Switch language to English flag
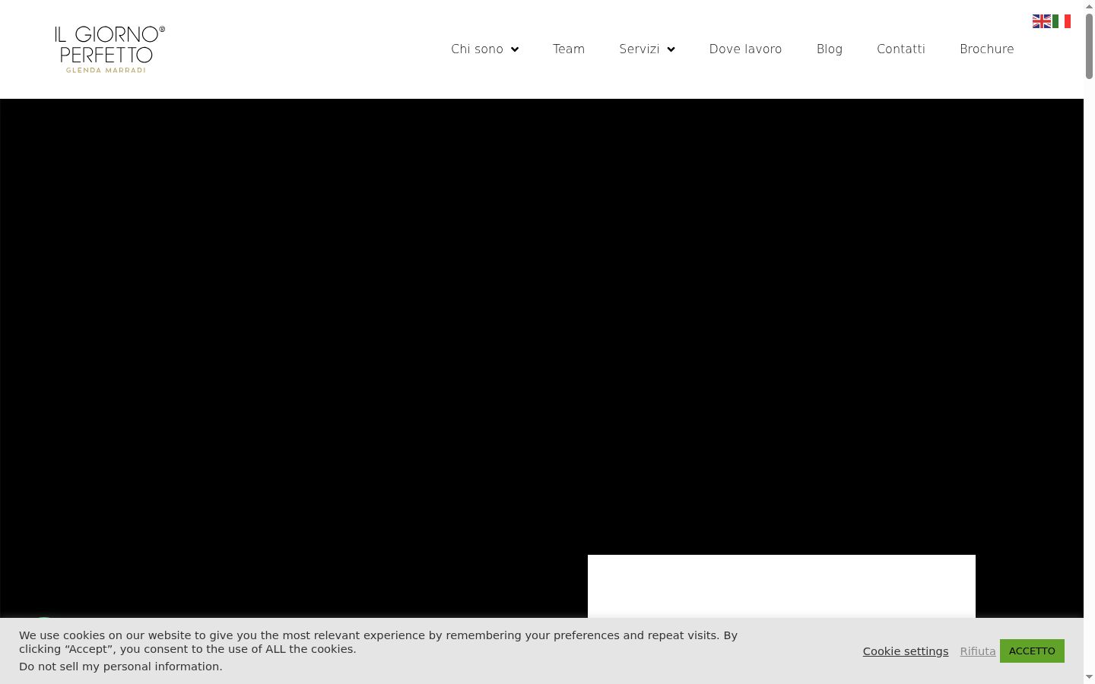The width and height of the screenshot is (1095, 684). (x=1042, y=21)
